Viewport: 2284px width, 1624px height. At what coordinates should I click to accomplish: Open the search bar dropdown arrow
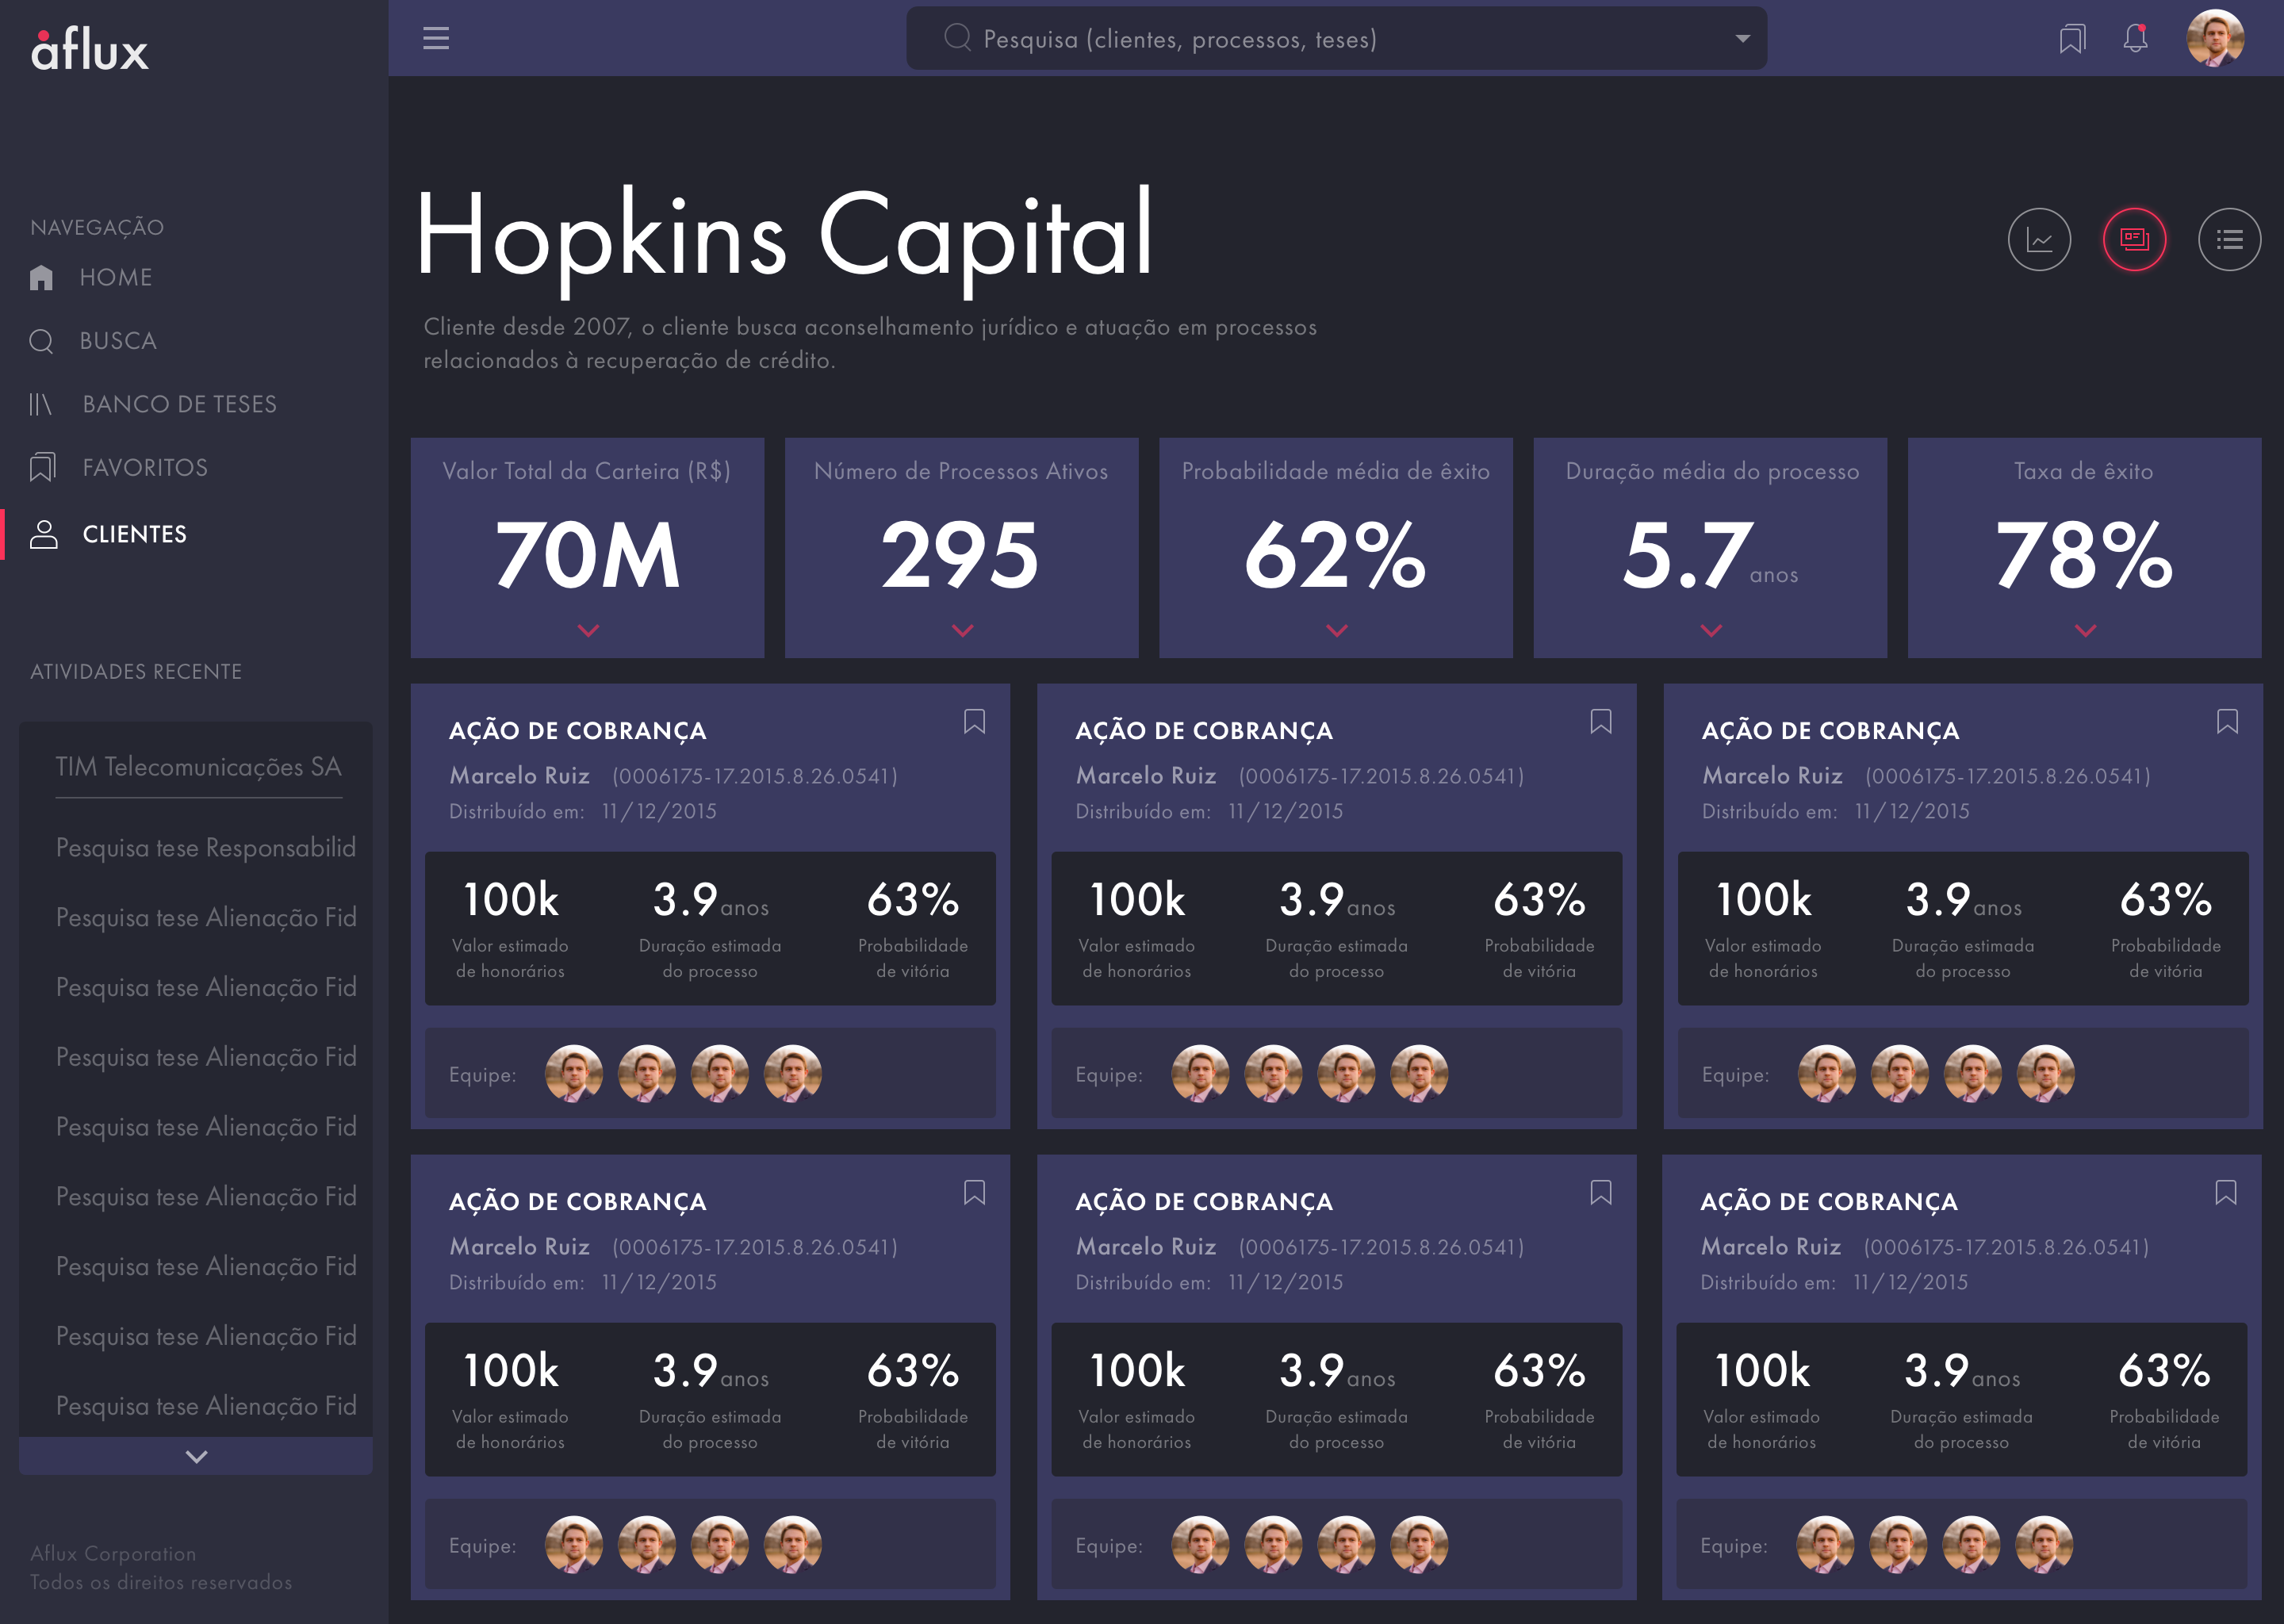[1742, 39]
